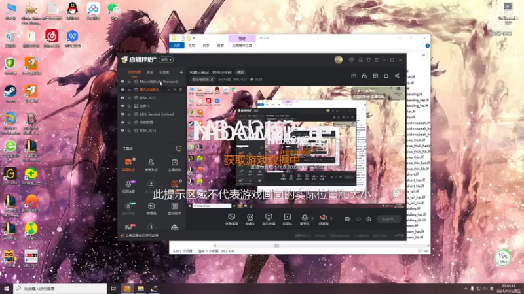Click the share icon below the streaming app window buttons
Image resolution: width=524 pixels, height=294 pixels.
[397, 76]
